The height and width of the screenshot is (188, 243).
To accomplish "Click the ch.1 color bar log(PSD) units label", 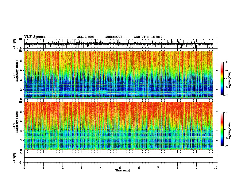I will [x=230, y=80].
